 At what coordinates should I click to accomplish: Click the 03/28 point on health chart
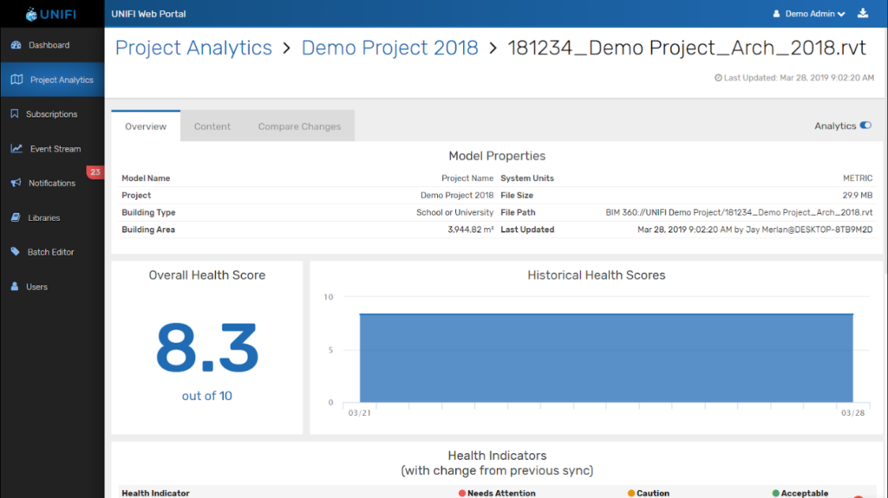(x=853, y=314)
